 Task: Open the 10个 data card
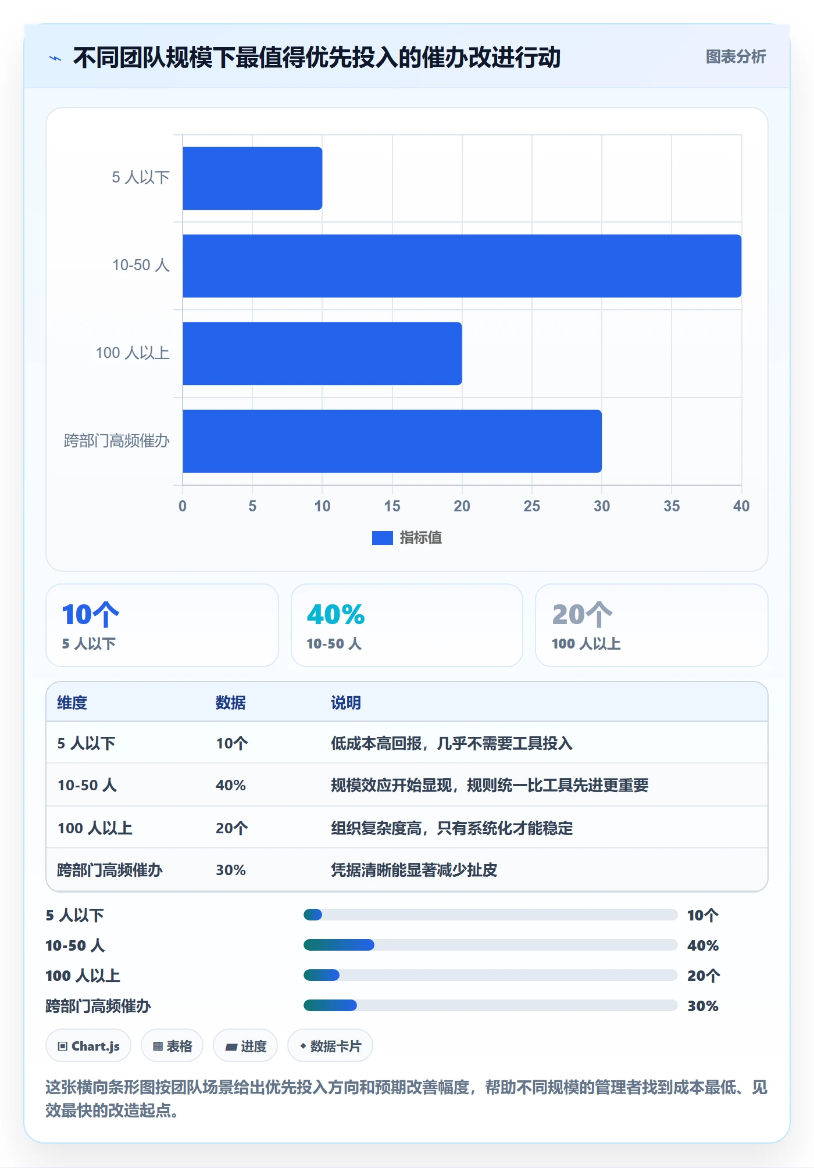[x=162, y=625]
